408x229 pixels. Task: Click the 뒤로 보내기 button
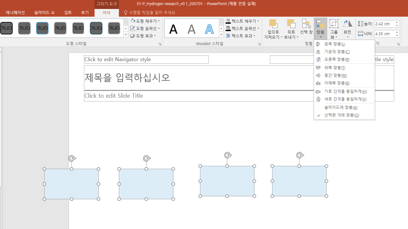291,29
